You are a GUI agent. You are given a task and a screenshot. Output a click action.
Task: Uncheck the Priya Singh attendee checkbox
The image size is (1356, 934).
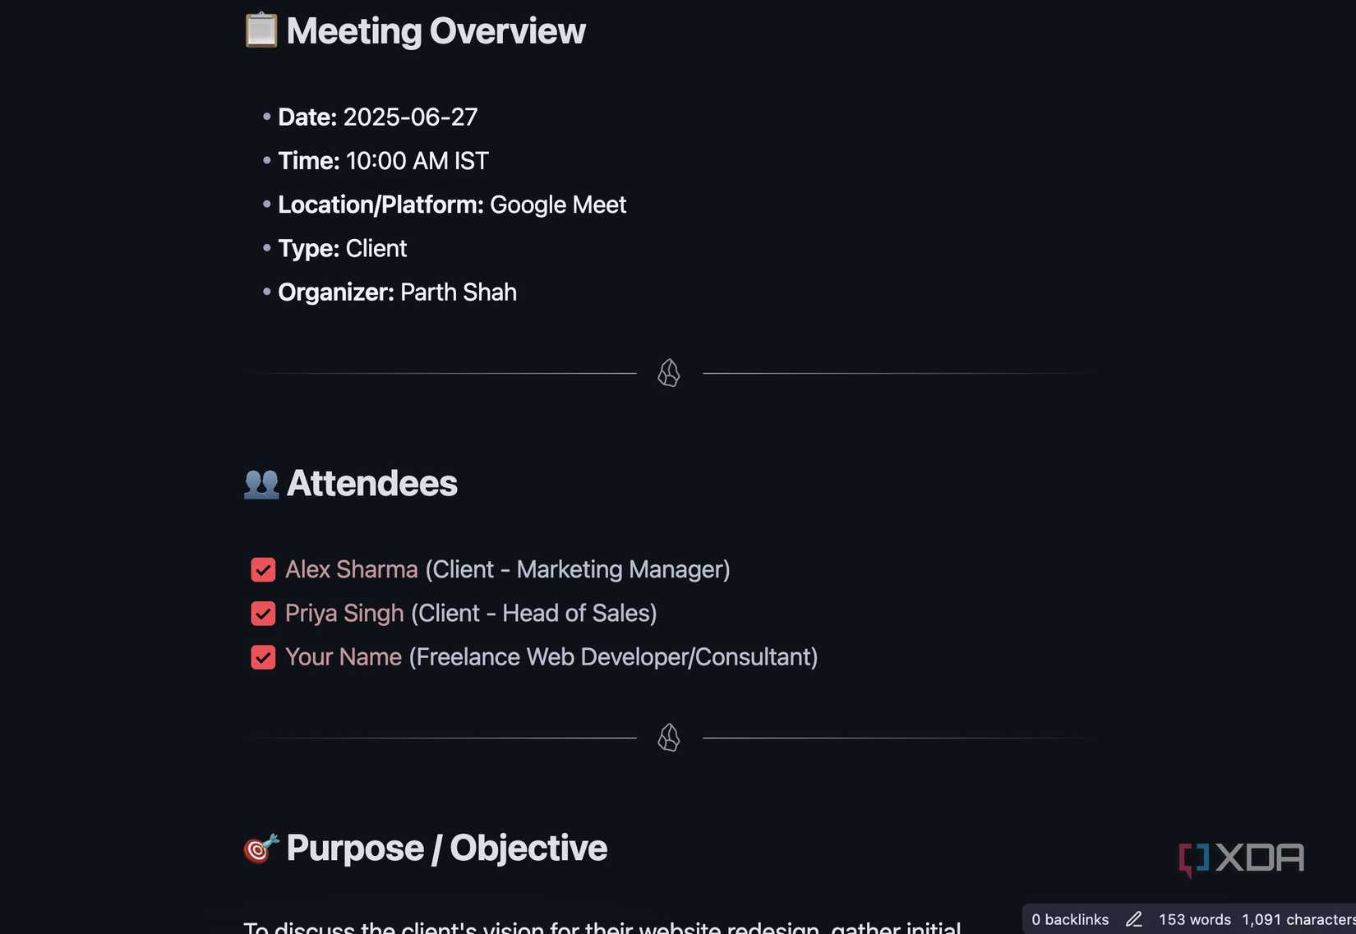click(x=262, y=614)
